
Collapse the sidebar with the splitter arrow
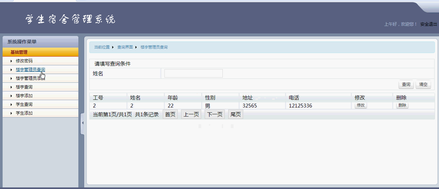coord(82,123)
